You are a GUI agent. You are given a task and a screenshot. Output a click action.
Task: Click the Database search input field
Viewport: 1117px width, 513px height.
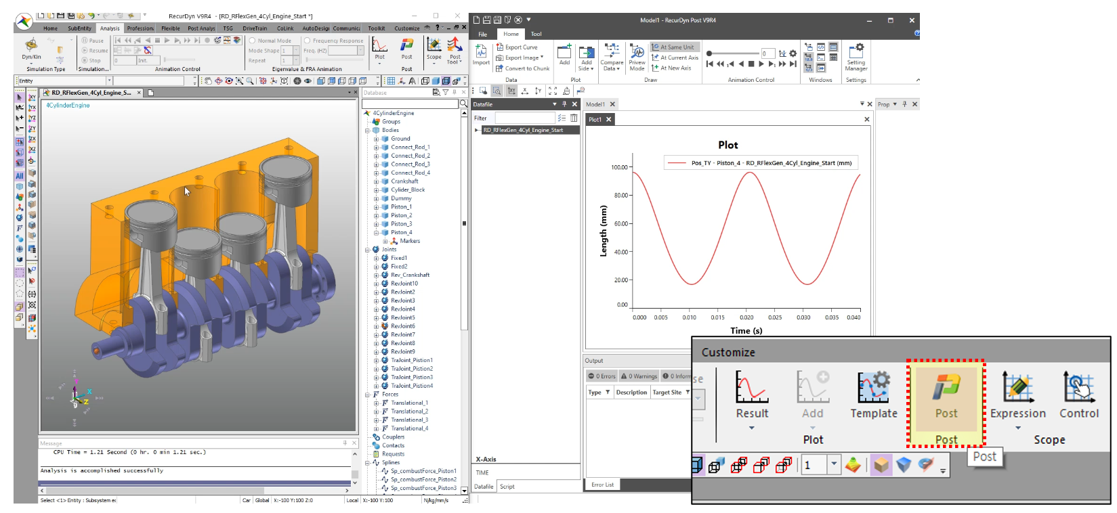tap(410, 104)
